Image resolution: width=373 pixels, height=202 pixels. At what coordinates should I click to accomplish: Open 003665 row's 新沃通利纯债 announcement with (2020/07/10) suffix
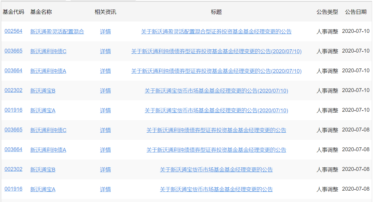tap(216, 51)
